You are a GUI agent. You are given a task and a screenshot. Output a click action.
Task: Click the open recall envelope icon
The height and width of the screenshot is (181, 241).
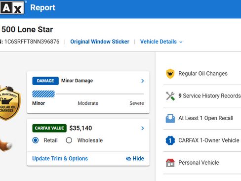point(170,118)
